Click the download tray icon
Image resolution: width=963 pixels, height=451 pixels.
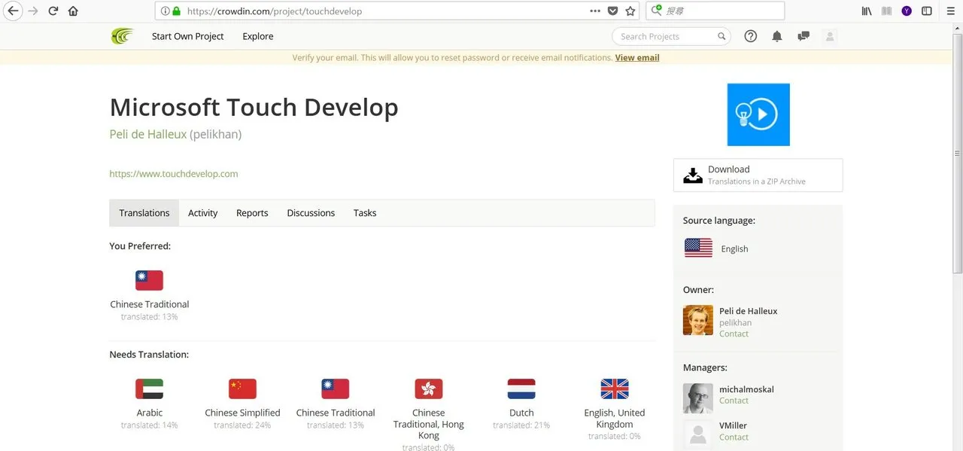pyautogui.click(x=692, y=175)
